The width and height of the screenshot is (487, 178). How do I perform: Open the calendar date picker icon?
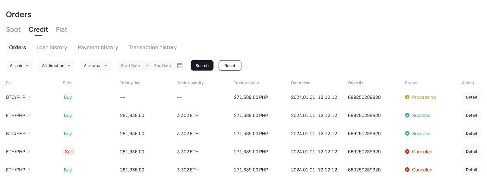tap(180, 65)
